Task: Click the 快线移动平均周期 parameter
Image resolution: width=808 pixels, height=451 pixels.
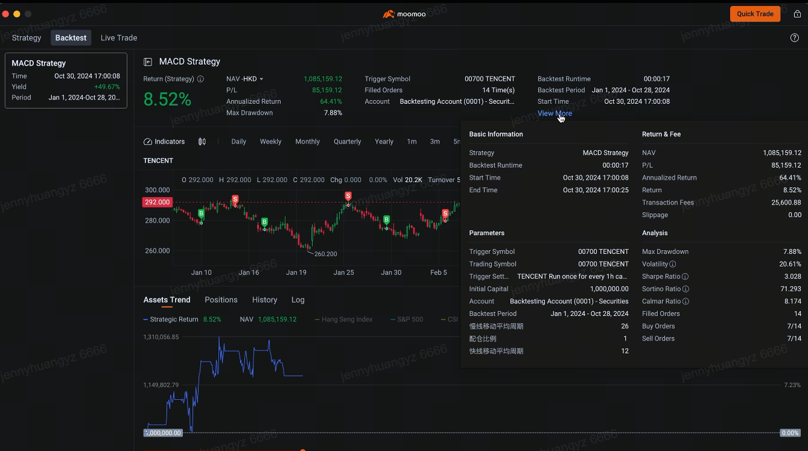Action: click(496, 351)
